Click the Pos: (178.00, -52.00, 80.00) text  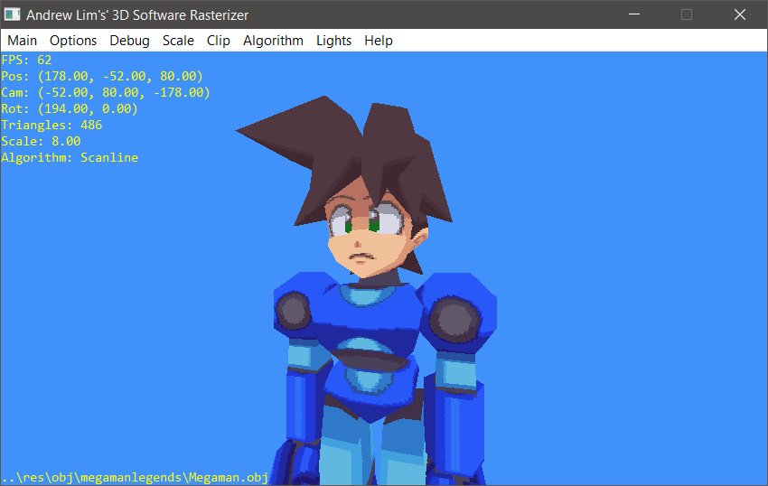(x=102, y=76)
